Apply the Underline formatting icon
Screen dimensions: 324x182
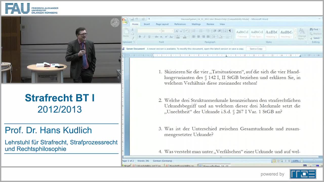click(149, 37)
